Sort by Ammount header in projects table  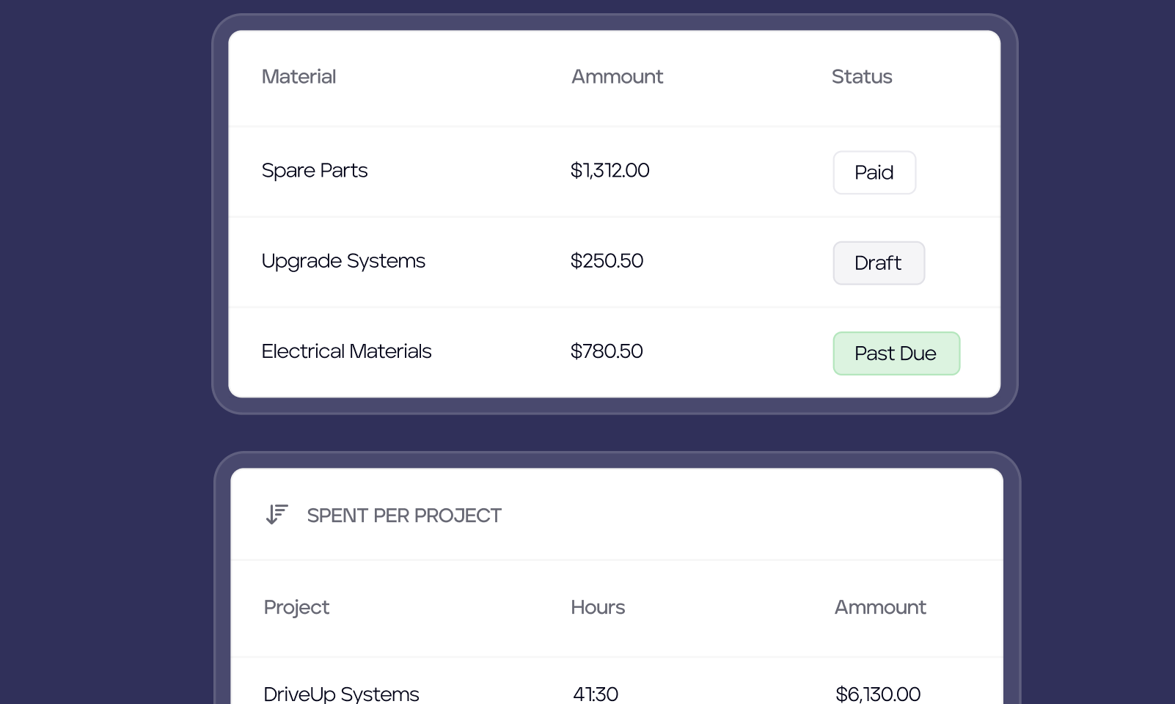click(880, 607)
